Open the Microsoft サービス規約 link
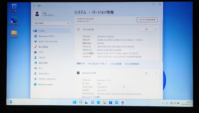Image resolution: width=199 pixels, height=113 pixels. tap(91, 97)
